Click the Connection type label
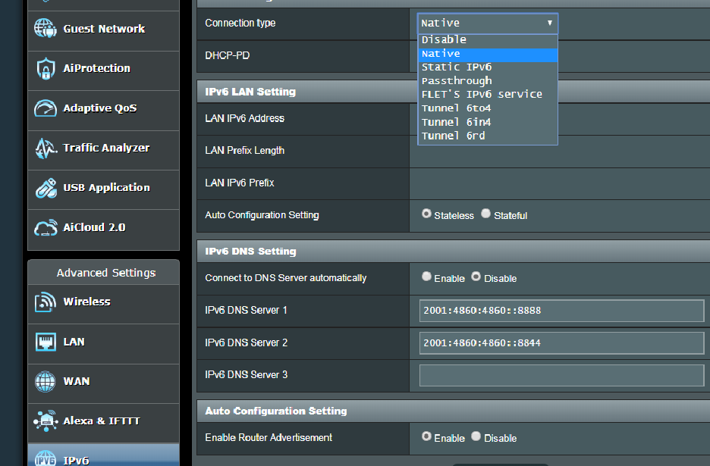The width and height of the screenshot is (710, 466). click(240, 23)
